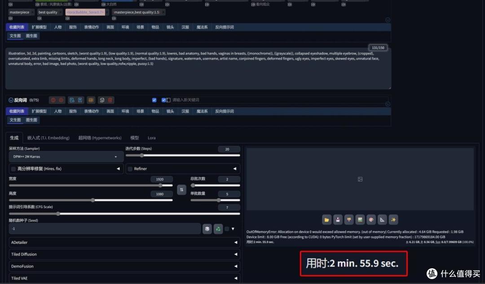Click the OutOfMemoryError message text
The width and height of the screenshot is (485, 284).
click(x=355, y=234)
